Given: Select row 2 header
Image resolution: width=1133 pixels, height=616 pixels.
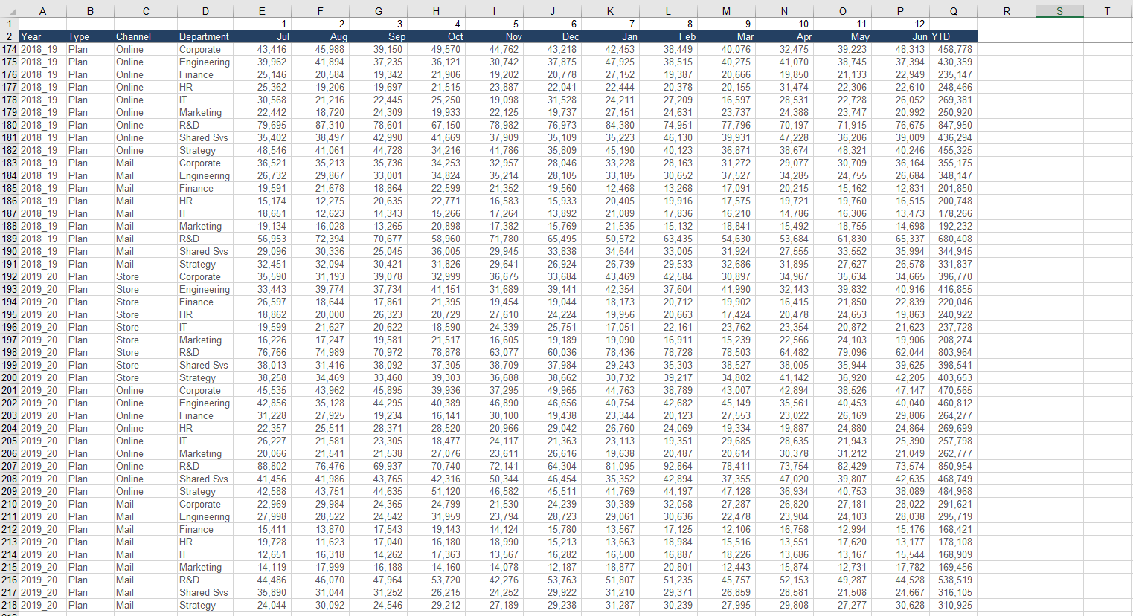Looking at the screenshot, I should coord(10,36).
